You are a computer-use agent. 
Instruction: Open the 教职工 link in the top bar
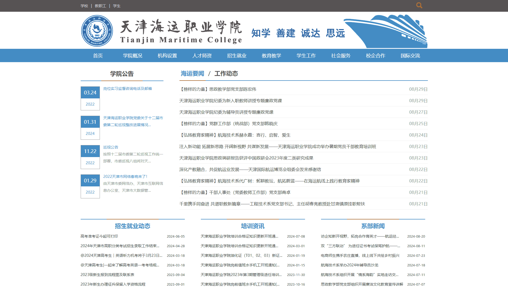click(x=100, y=6)
